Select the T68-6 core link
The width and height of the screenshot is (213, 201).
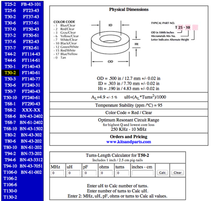point(10,116)
